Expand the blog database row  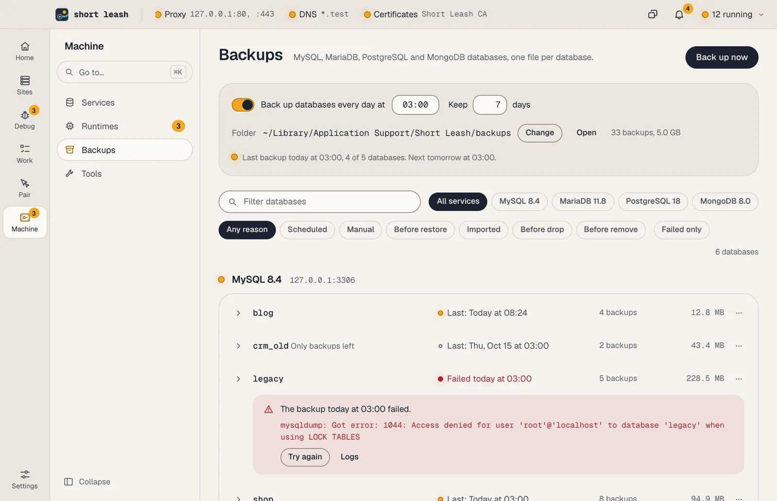click(238, 313)
